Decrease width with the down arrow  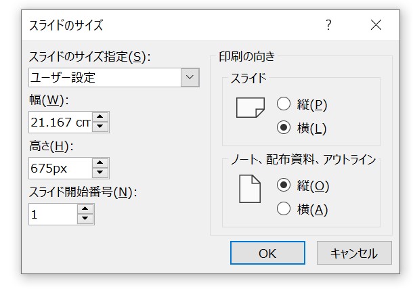[x=100, y=127]
